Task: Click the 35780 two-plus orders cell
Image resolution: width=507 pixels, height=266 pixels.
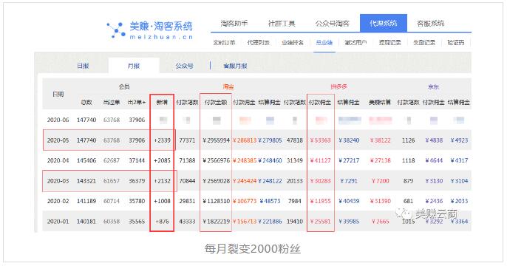Action: 137,201
